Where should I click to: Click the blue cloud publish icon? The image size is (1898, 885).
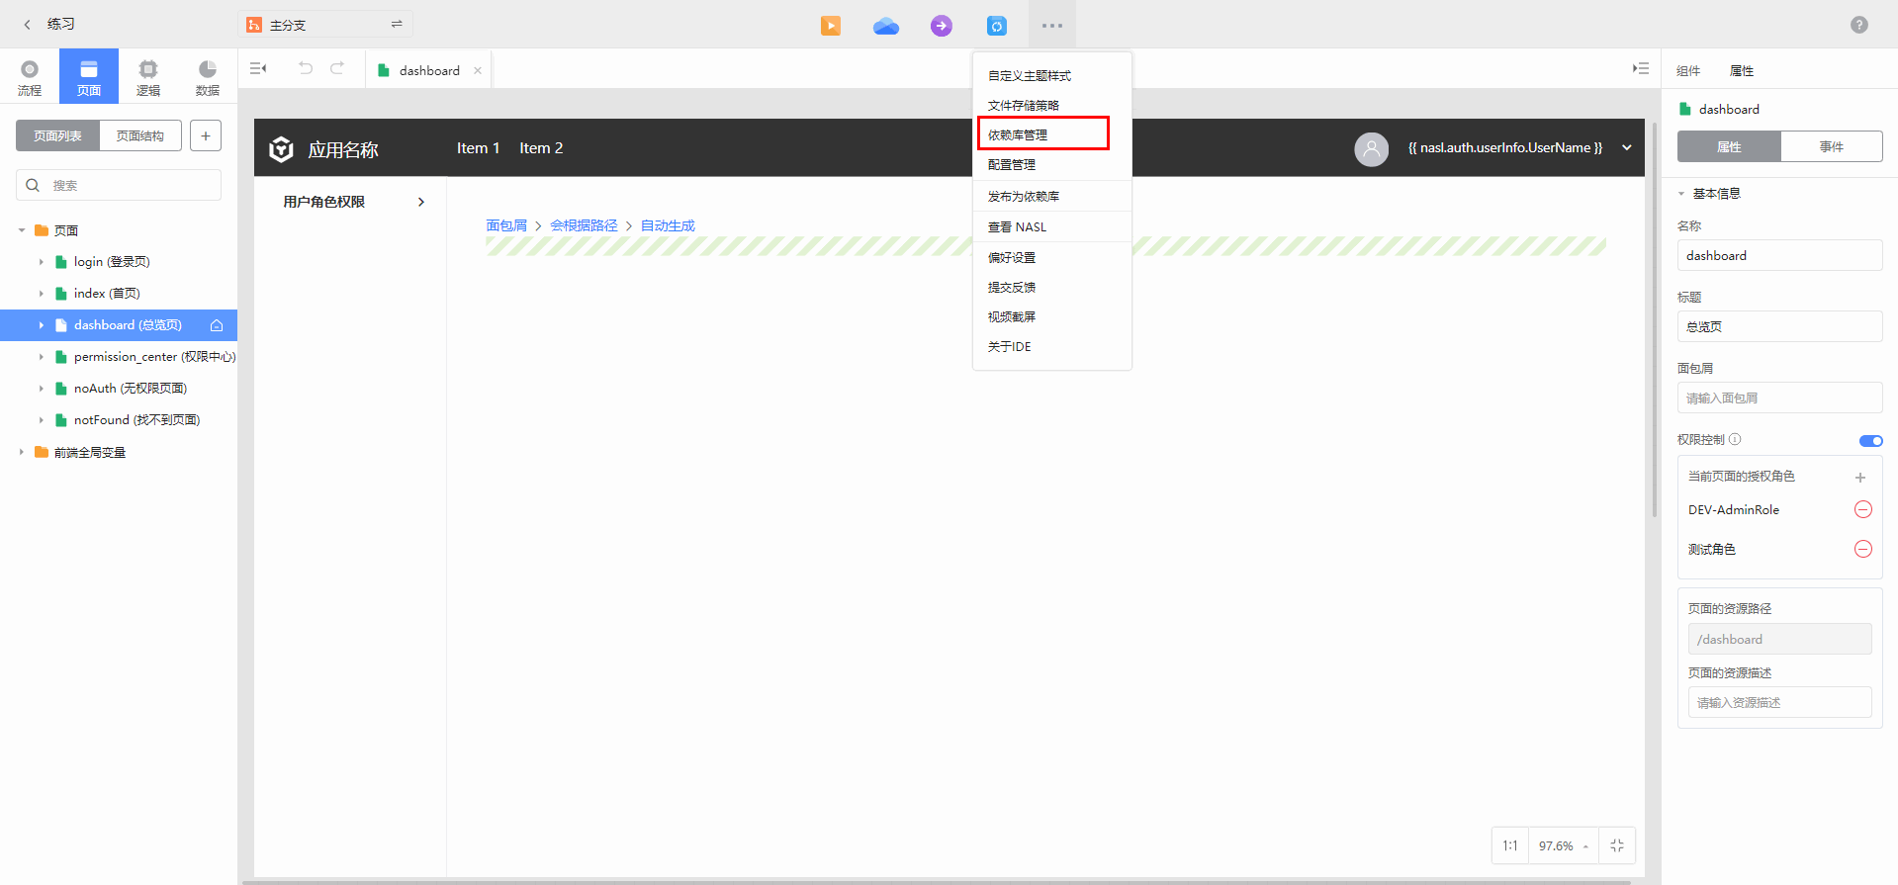tap(886, 26)
